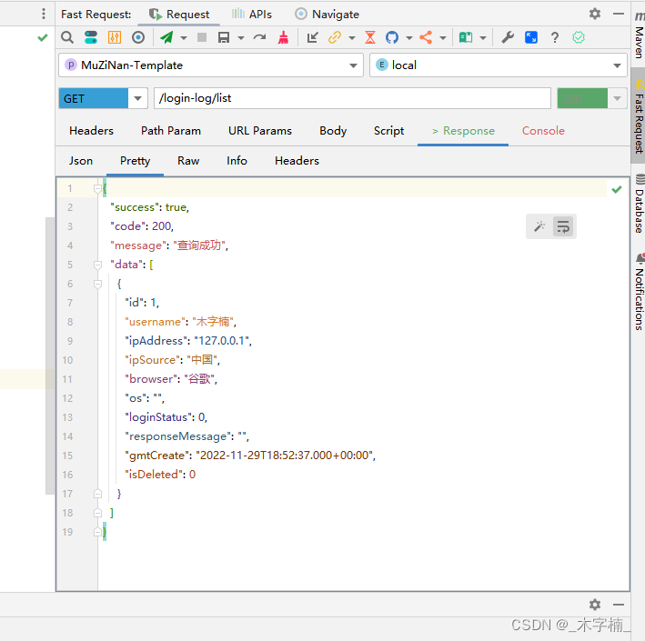Switch to the Request tab
Screen dimensions: 645x641
point(179,15)
